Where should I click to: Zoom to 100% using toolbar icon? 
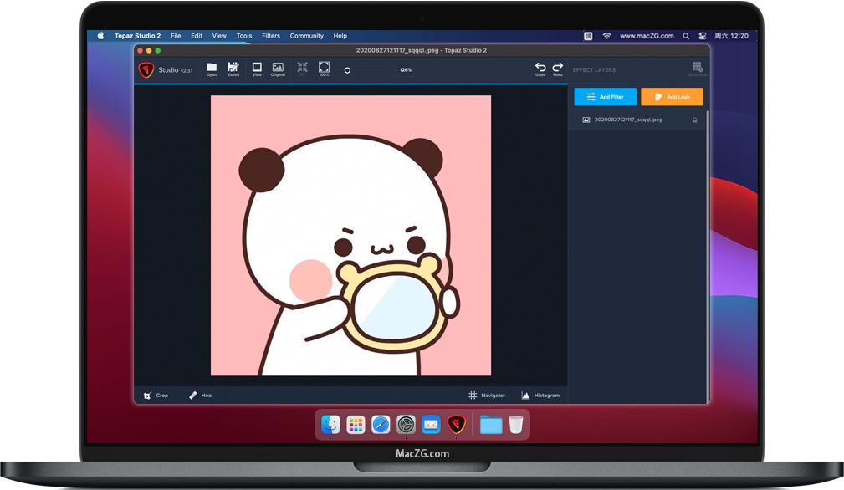coord(324,69)
